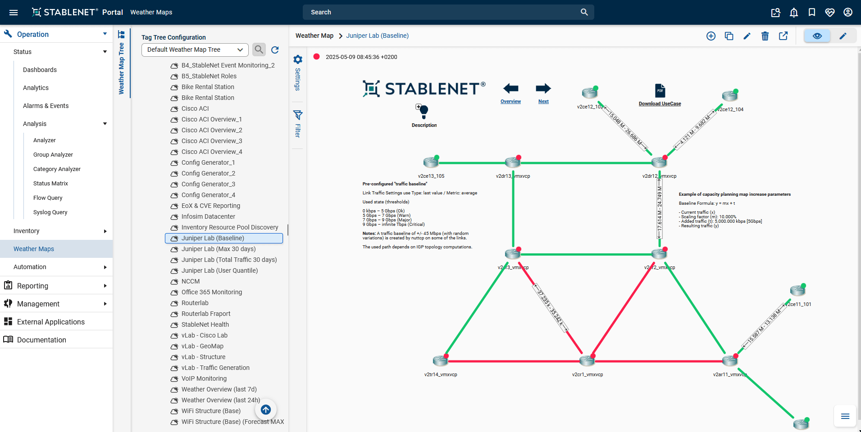Search the tag tree with magnifier button

(259, 49)
